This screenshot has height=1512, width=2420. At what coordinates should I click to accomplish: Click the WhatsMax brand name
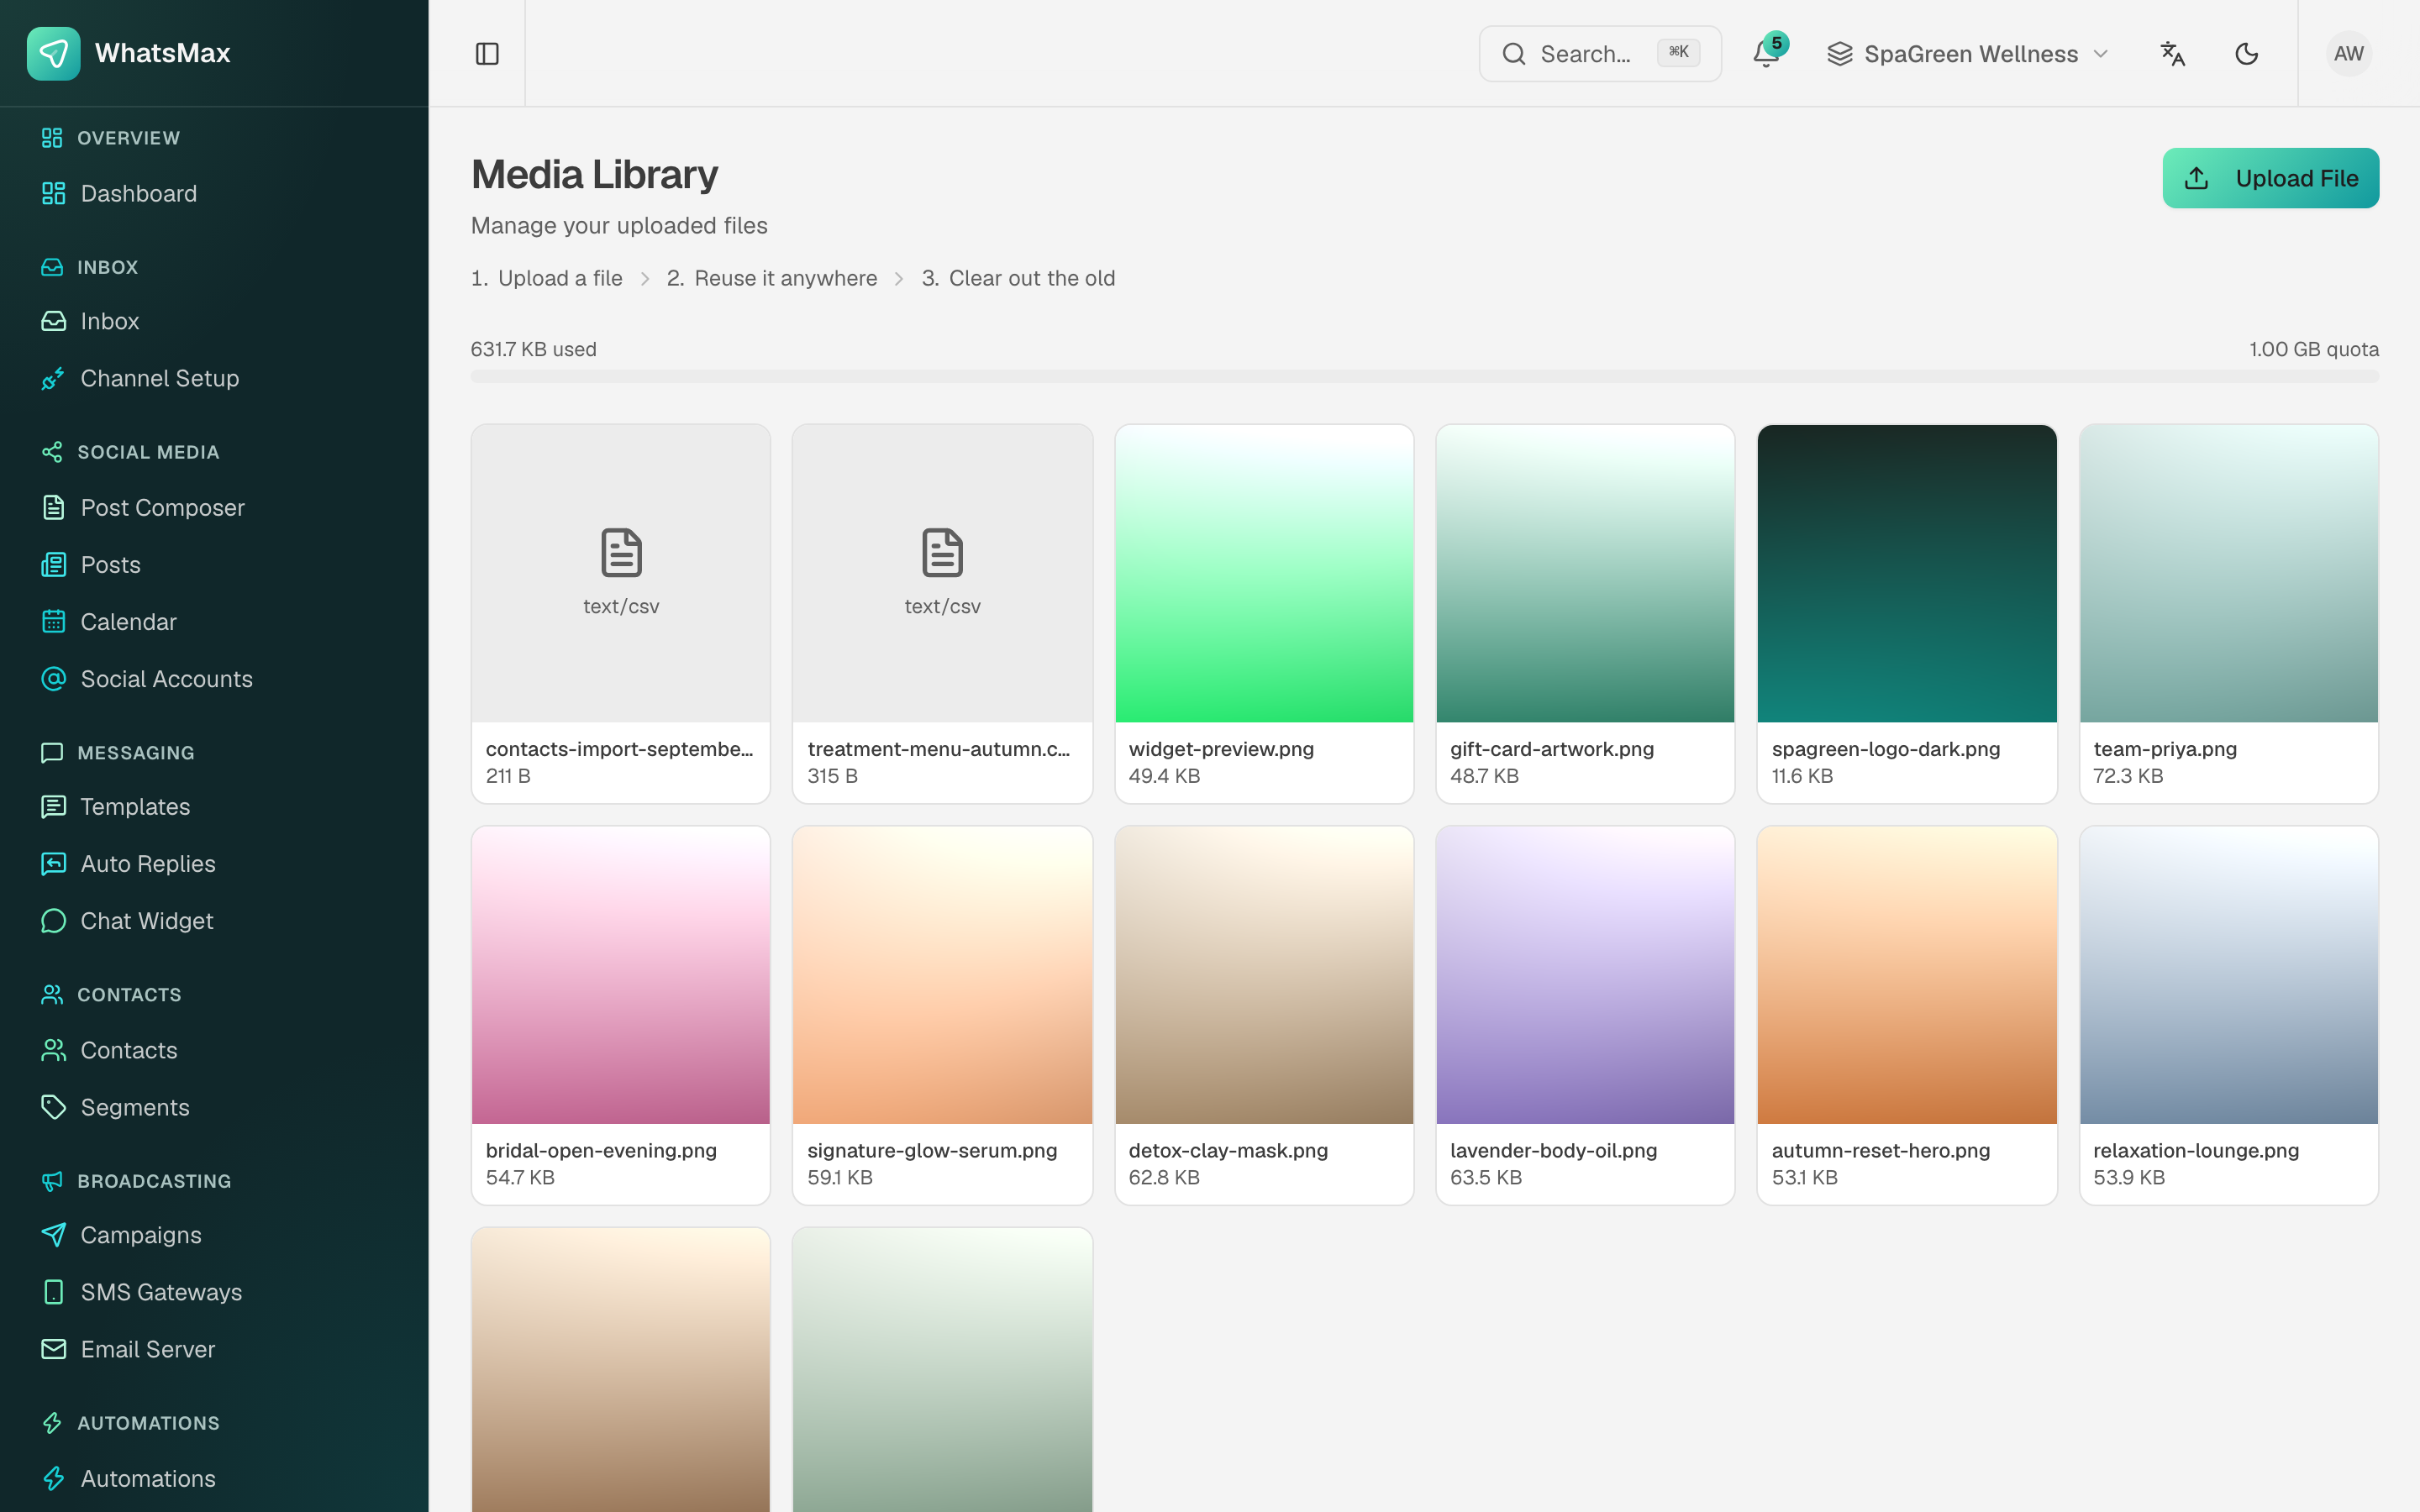click(x=162, y=53)
